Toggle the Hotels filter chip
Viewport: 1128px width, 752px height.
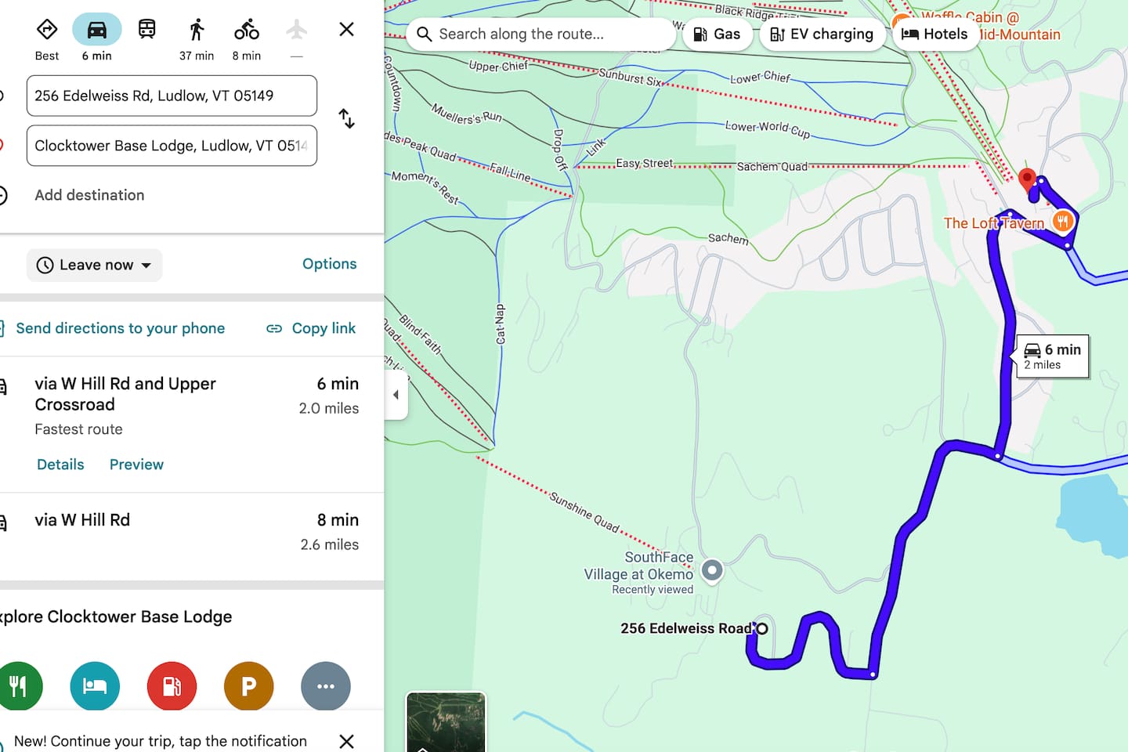coord(935,34)
